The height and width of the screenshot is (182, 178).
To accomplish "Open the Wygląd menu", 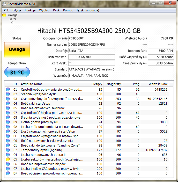I will pyautogui.click(x=44, y=10).
